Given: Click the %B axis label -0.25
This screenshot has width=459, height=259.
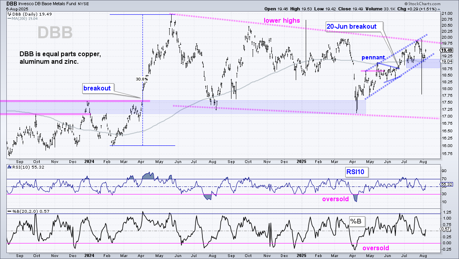Looking at the screenshot, I should coord(446,249).
